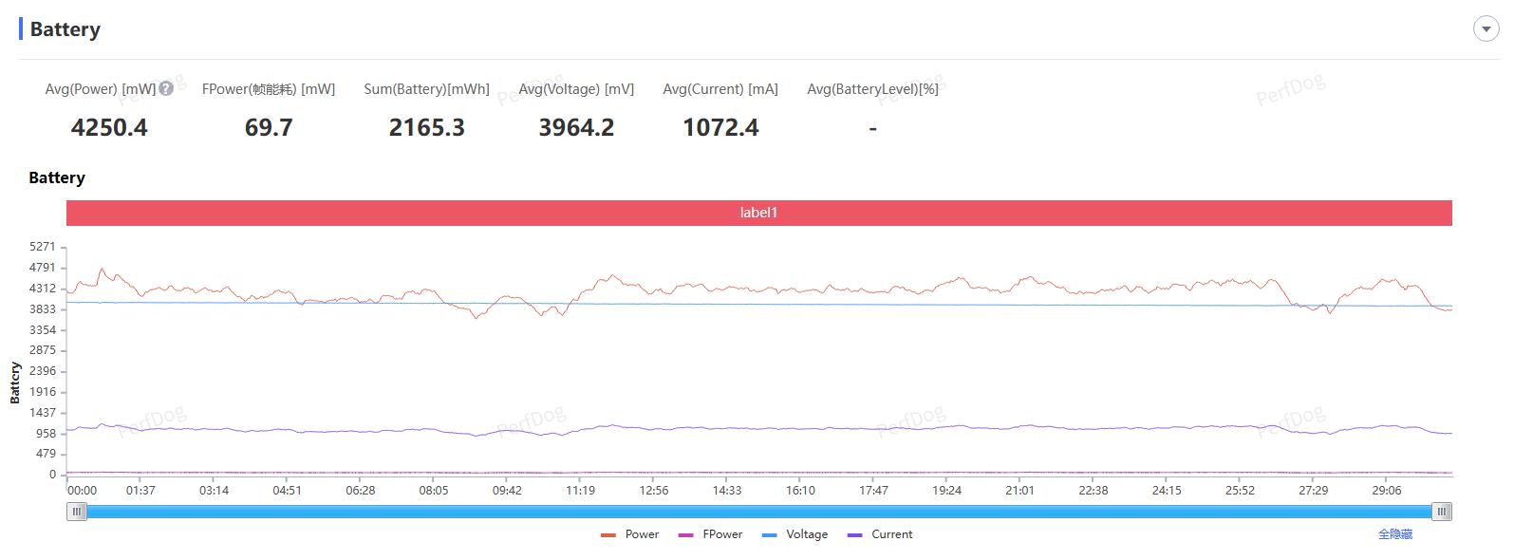Click the Battery section heading at the top
This screenshot has height=560, width=1514.
pyautogui.click(x=65, y=29)
